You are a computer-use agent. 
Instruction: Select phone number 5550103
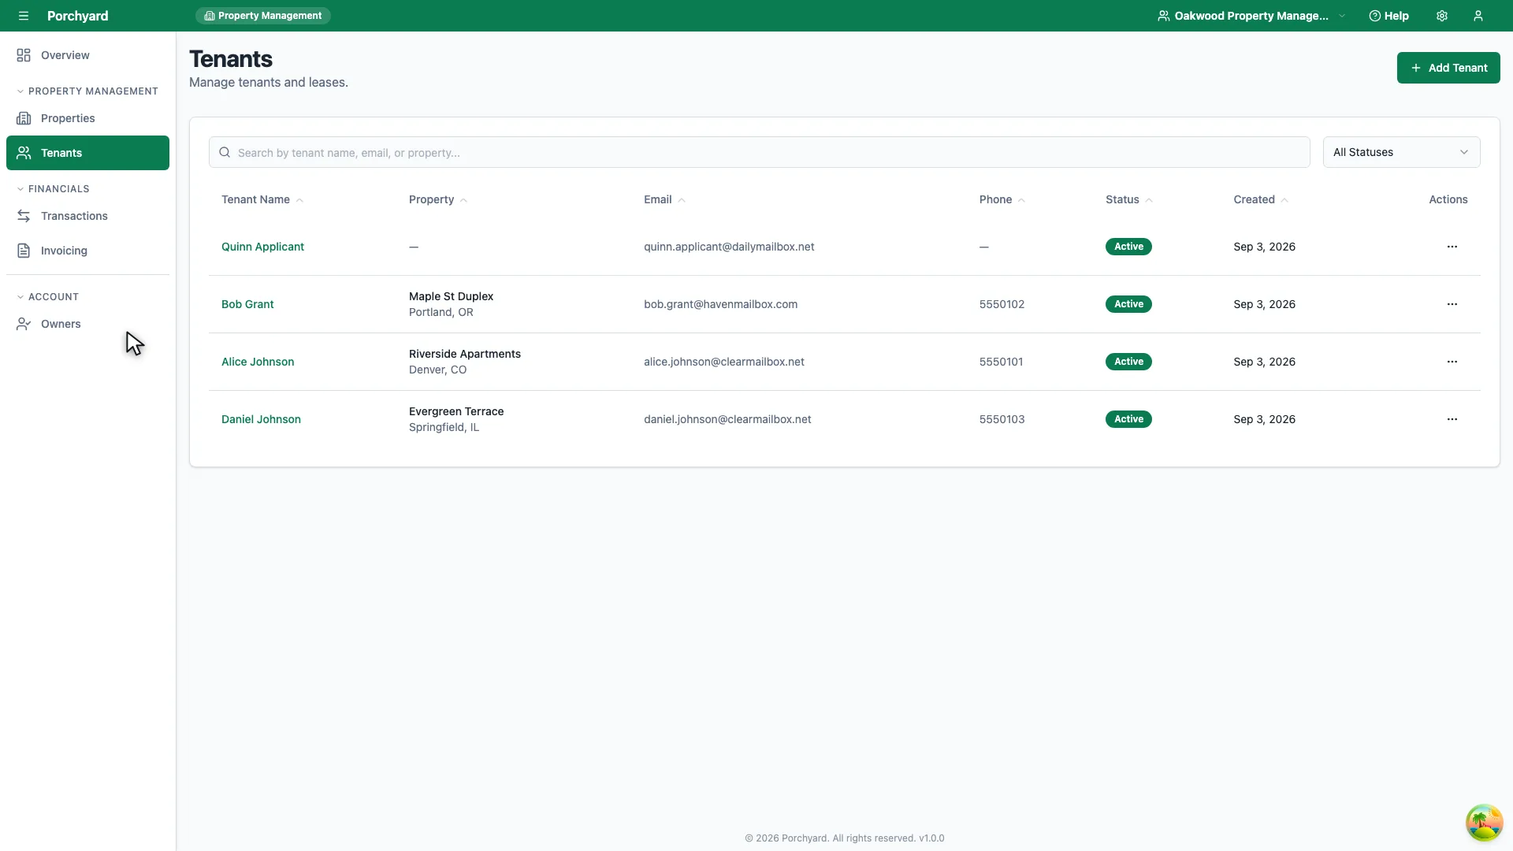click(1002, 419)
